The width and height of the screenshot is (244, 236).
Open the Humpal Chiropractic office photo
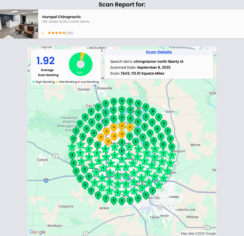pos(19,24)
